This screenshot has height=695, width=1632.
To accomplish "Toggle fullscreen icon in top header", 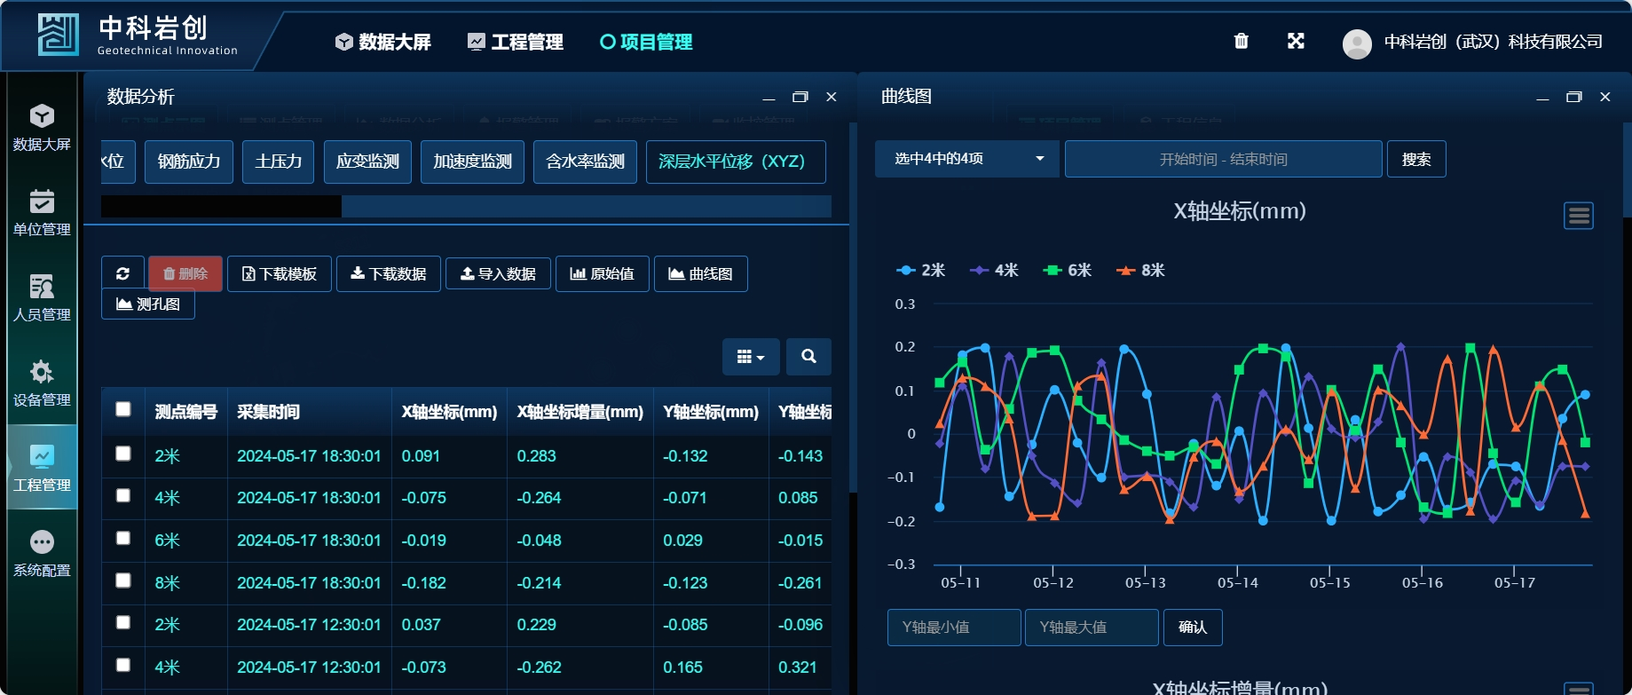I will coord(1296,41).
